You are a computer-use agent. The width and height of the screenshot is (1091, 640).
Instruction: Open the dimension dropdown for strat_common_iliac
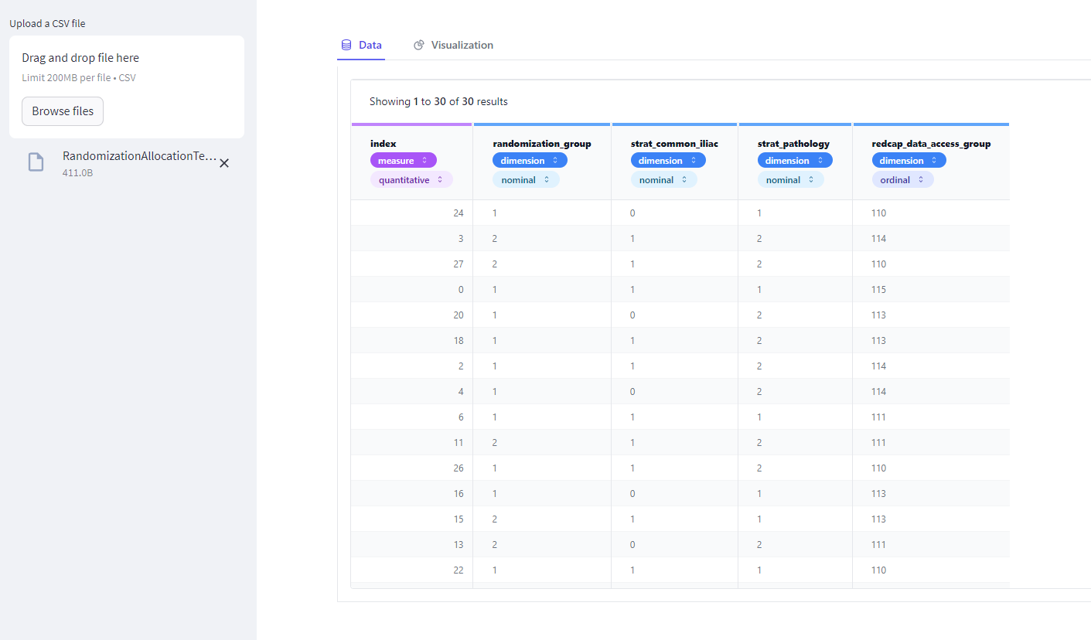[668, 160]
